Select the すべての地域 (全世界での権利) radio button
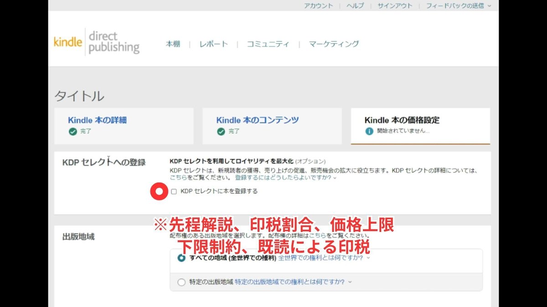Screen dimensions: 547x307 [181, 258]
